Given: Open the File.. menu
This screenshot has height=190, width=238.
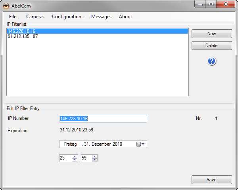Looking at the screenshot, I should pyautogui.click(x=13, y=17).
